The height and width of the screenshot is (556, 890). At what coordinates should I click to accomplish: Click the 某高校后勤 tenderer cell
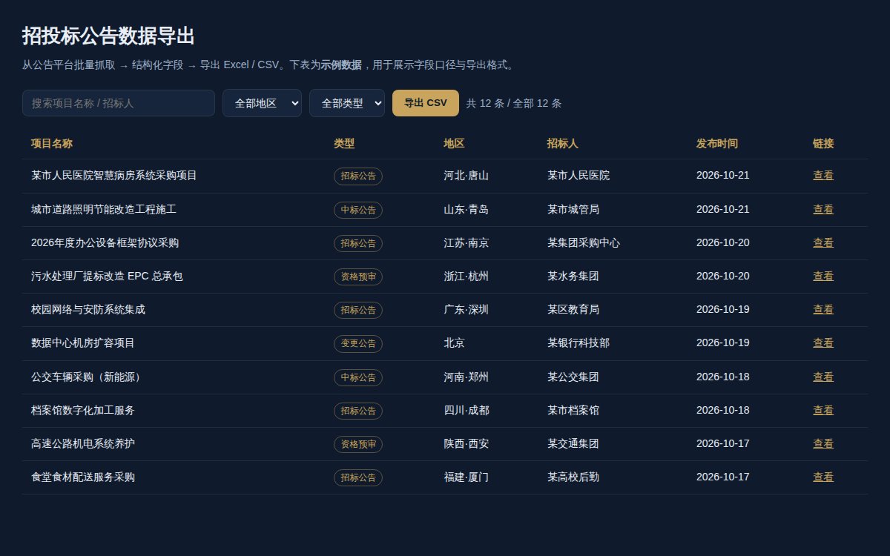pos(573,477)
